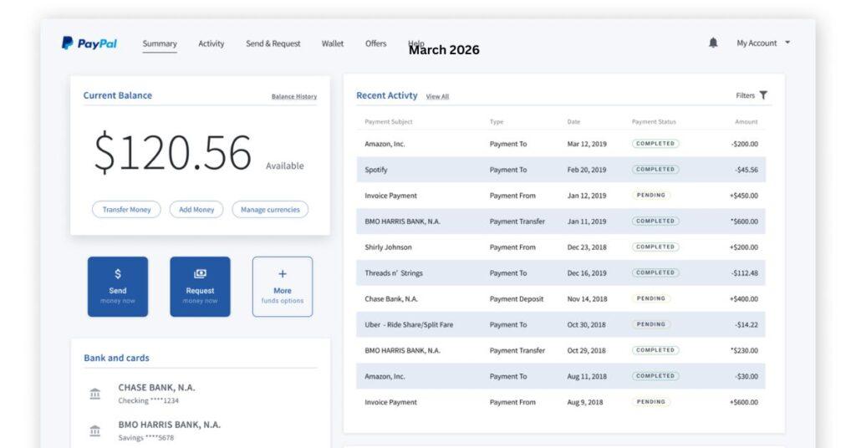
Task: Click View All recent activity link
Action: coord(437,97)
